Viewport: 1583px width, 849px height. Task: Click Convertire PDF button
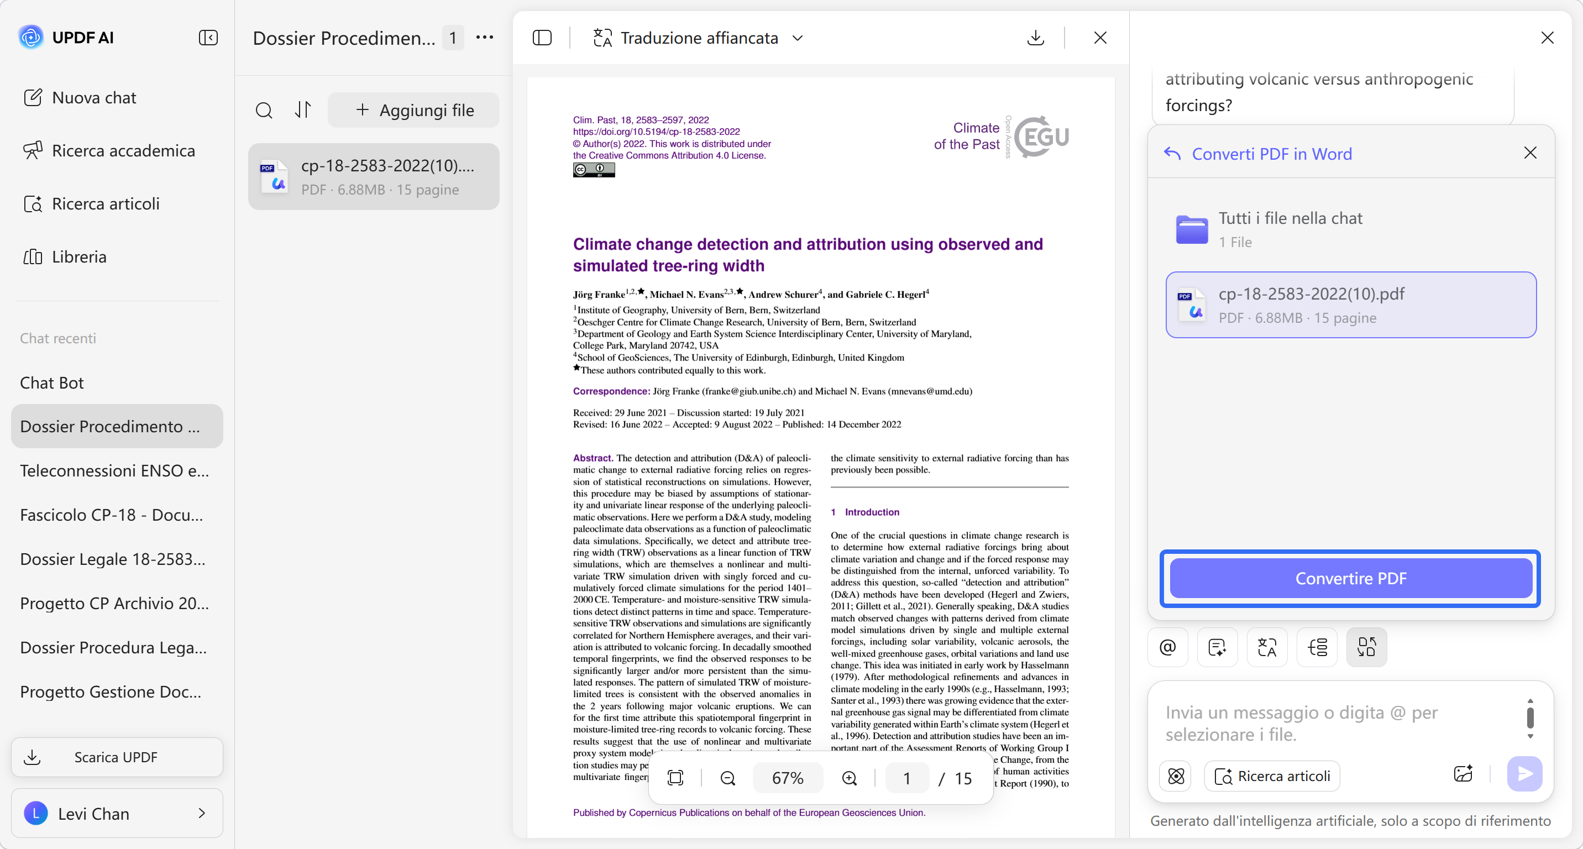pyautogui.click(x=1350, y=578)
